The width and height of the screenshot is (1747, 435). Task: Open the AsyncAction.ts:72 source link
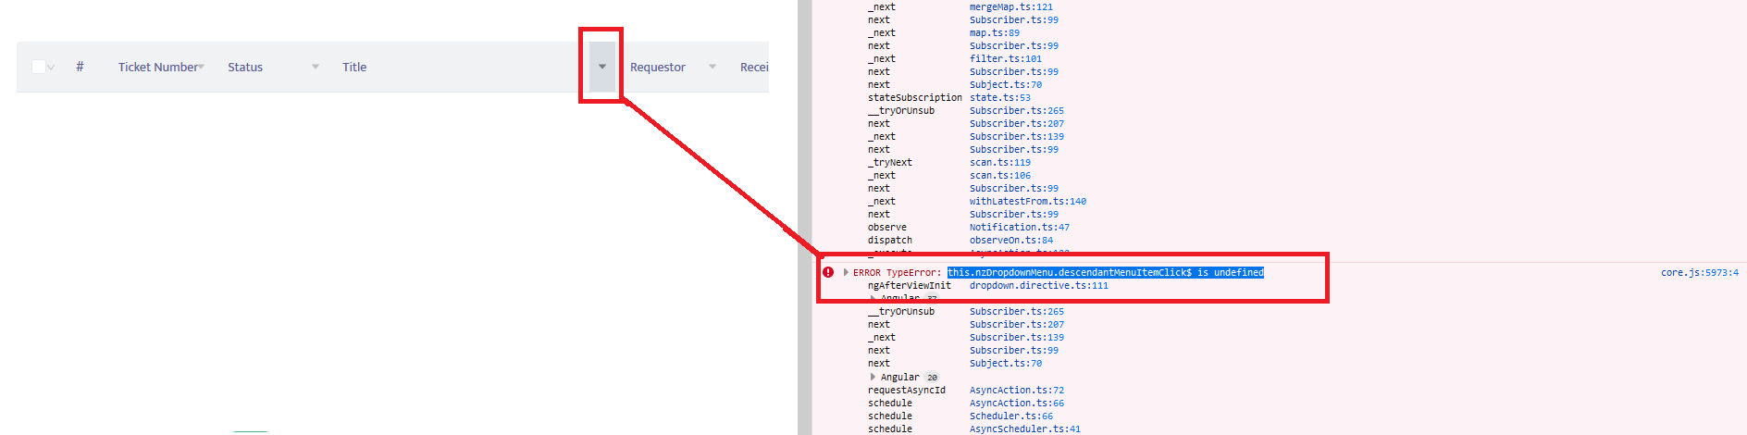pyautogui.click(x=1016, y=390)
